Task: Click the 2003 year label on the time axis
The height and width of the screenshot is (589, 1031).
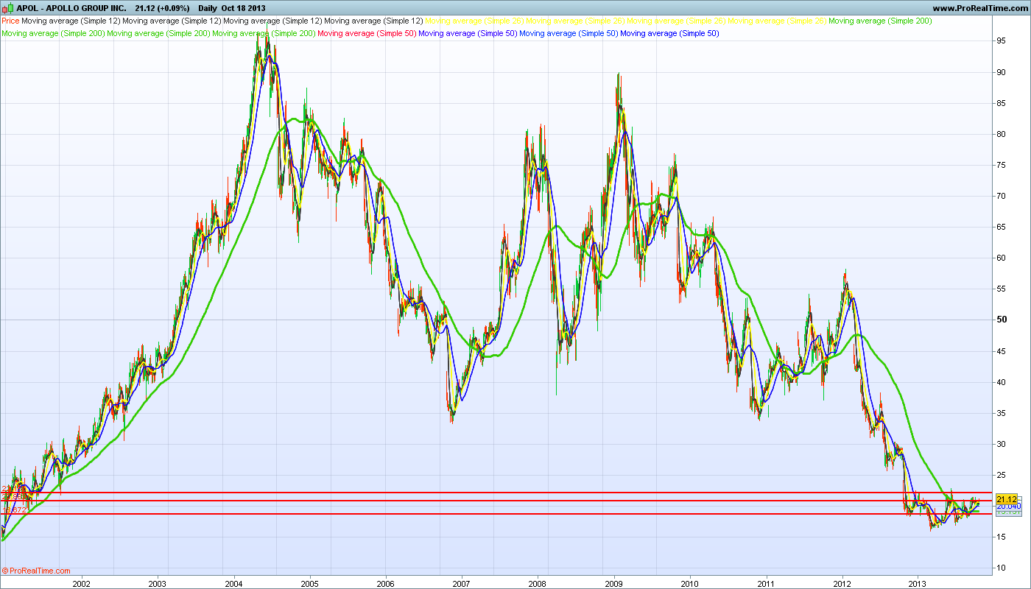Action: [157, 583]
